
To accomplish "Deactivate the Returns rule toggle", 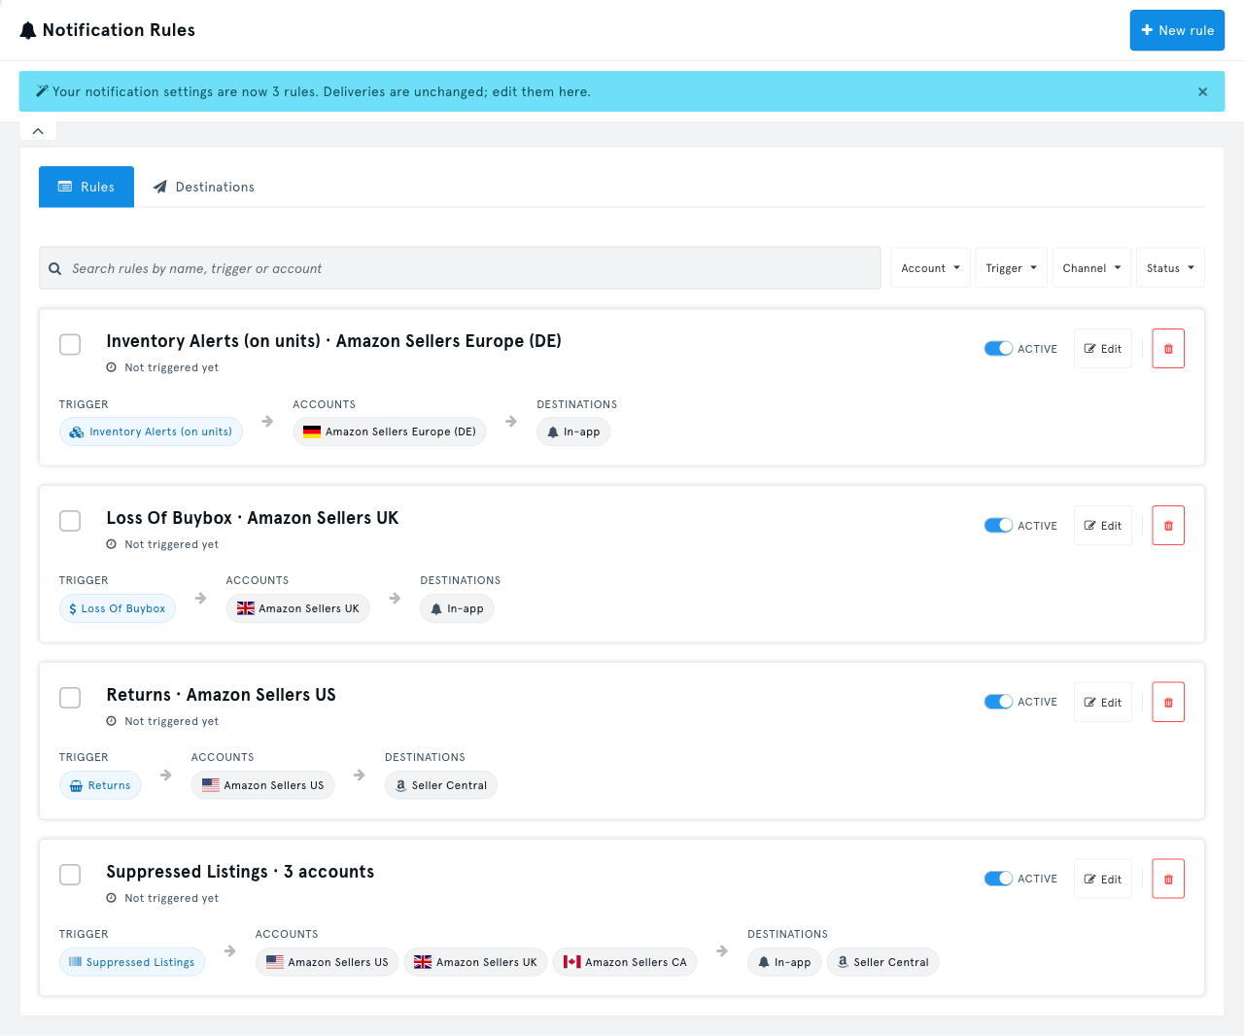I will [998, 702].
